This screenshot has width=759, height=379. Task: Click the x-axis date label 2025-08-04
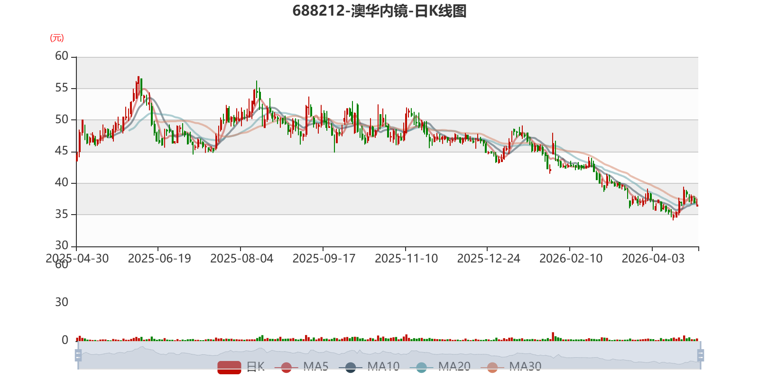pos(242,259)
